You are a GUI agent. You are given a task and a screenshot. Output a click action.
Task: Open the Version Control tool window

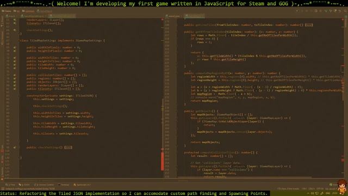tap(44, 185)
